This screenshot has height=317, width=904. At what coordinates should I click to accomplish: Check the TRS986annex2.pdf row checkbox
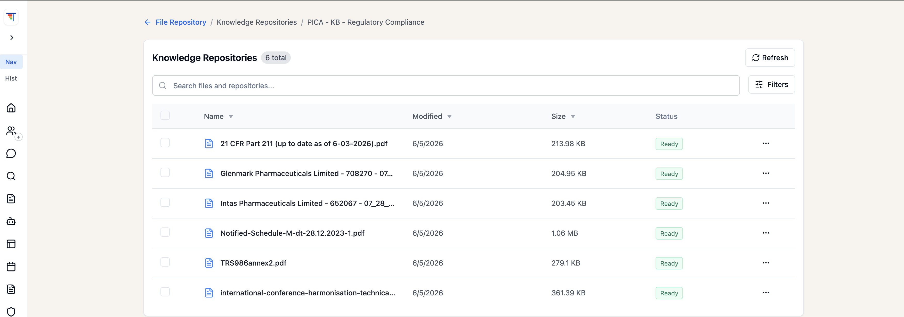(165, 262)
